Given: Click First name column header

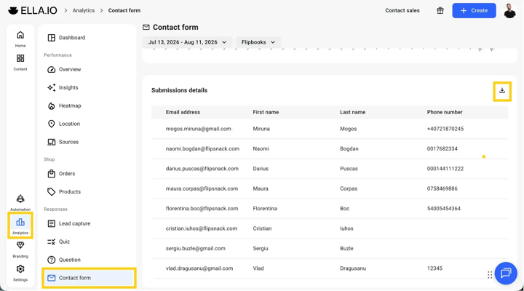Looking at the screenshot, I should [266, 112].
